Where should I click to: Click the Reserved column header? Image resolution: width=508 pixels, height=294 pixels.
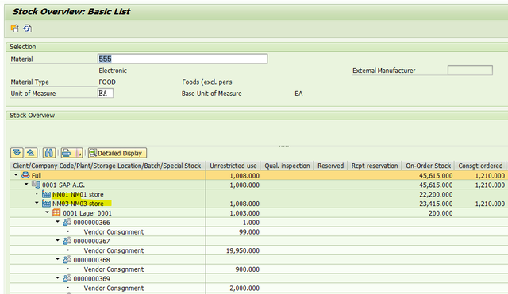(x=330, y=166)
